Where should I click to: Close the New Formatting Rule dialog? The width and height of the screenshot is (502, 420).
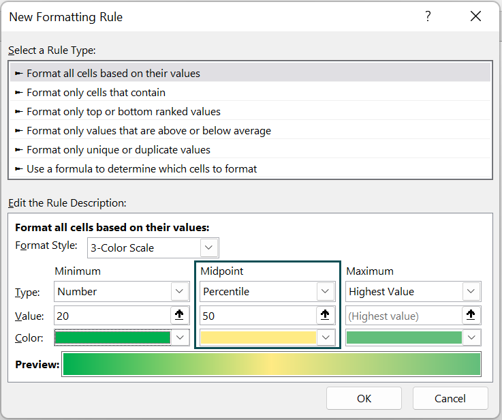(x=475, y=16)
